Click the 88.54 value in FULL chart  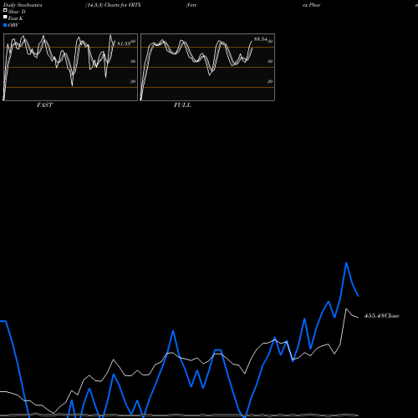[261, 39]
